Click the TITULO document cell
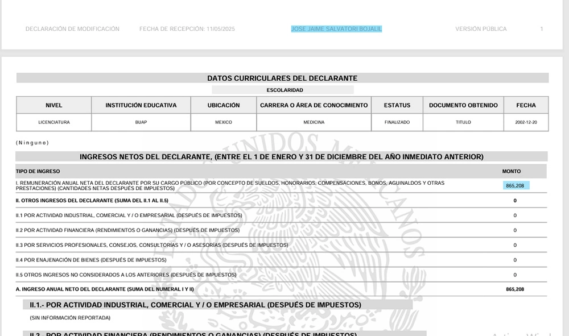The image size is (569, 336). click(463, 122)
